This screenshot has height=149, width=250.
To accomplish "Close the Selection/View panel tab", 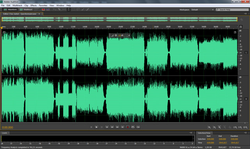I will coord(212,133).
